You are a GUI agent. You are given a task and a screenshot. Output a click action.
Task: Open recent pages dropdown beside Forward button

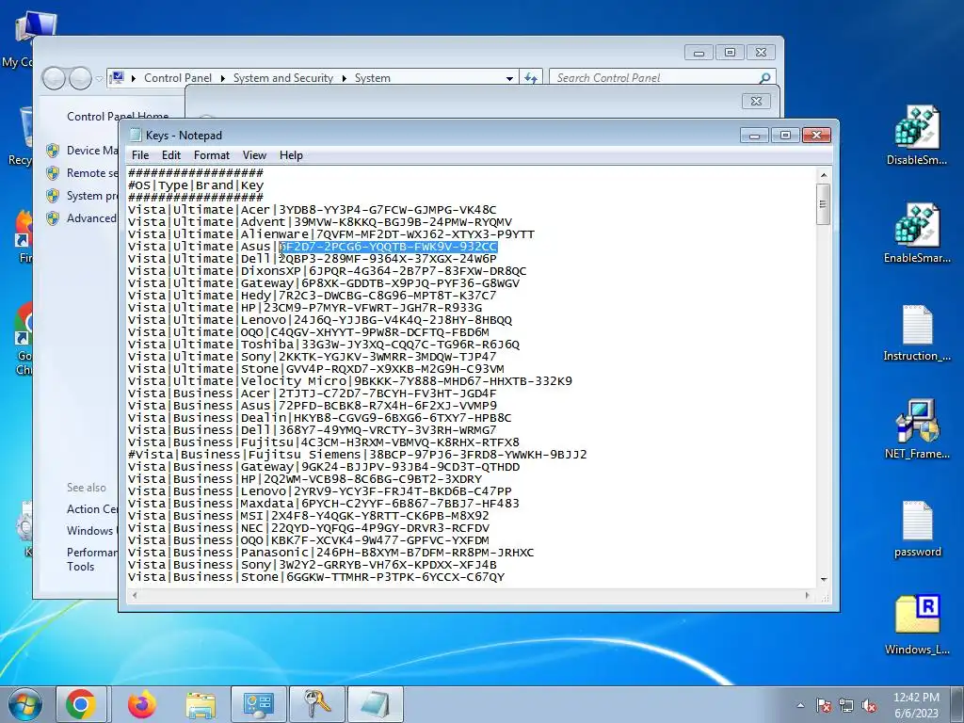click(99, 79)
